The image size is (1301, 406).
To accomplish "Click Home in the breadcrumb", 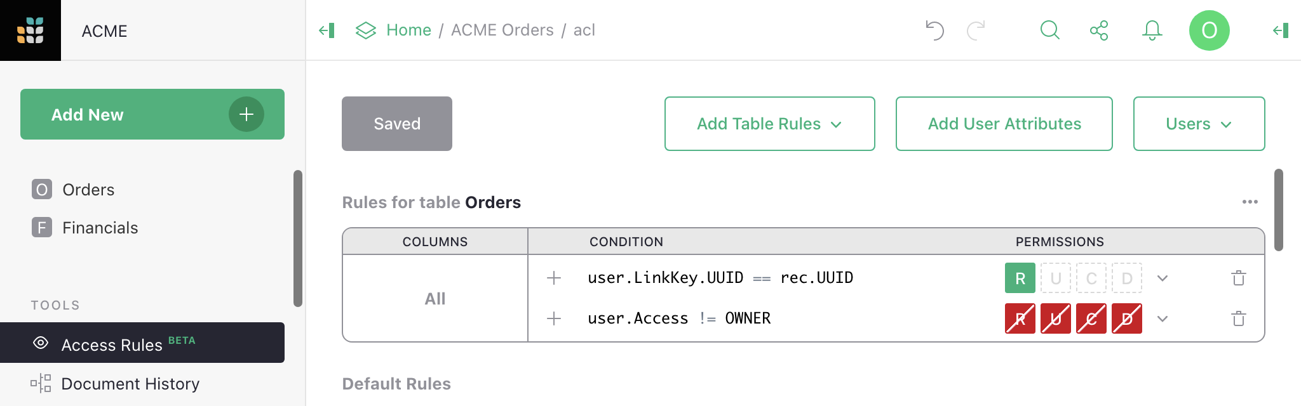I will click(x=408, y=30).
